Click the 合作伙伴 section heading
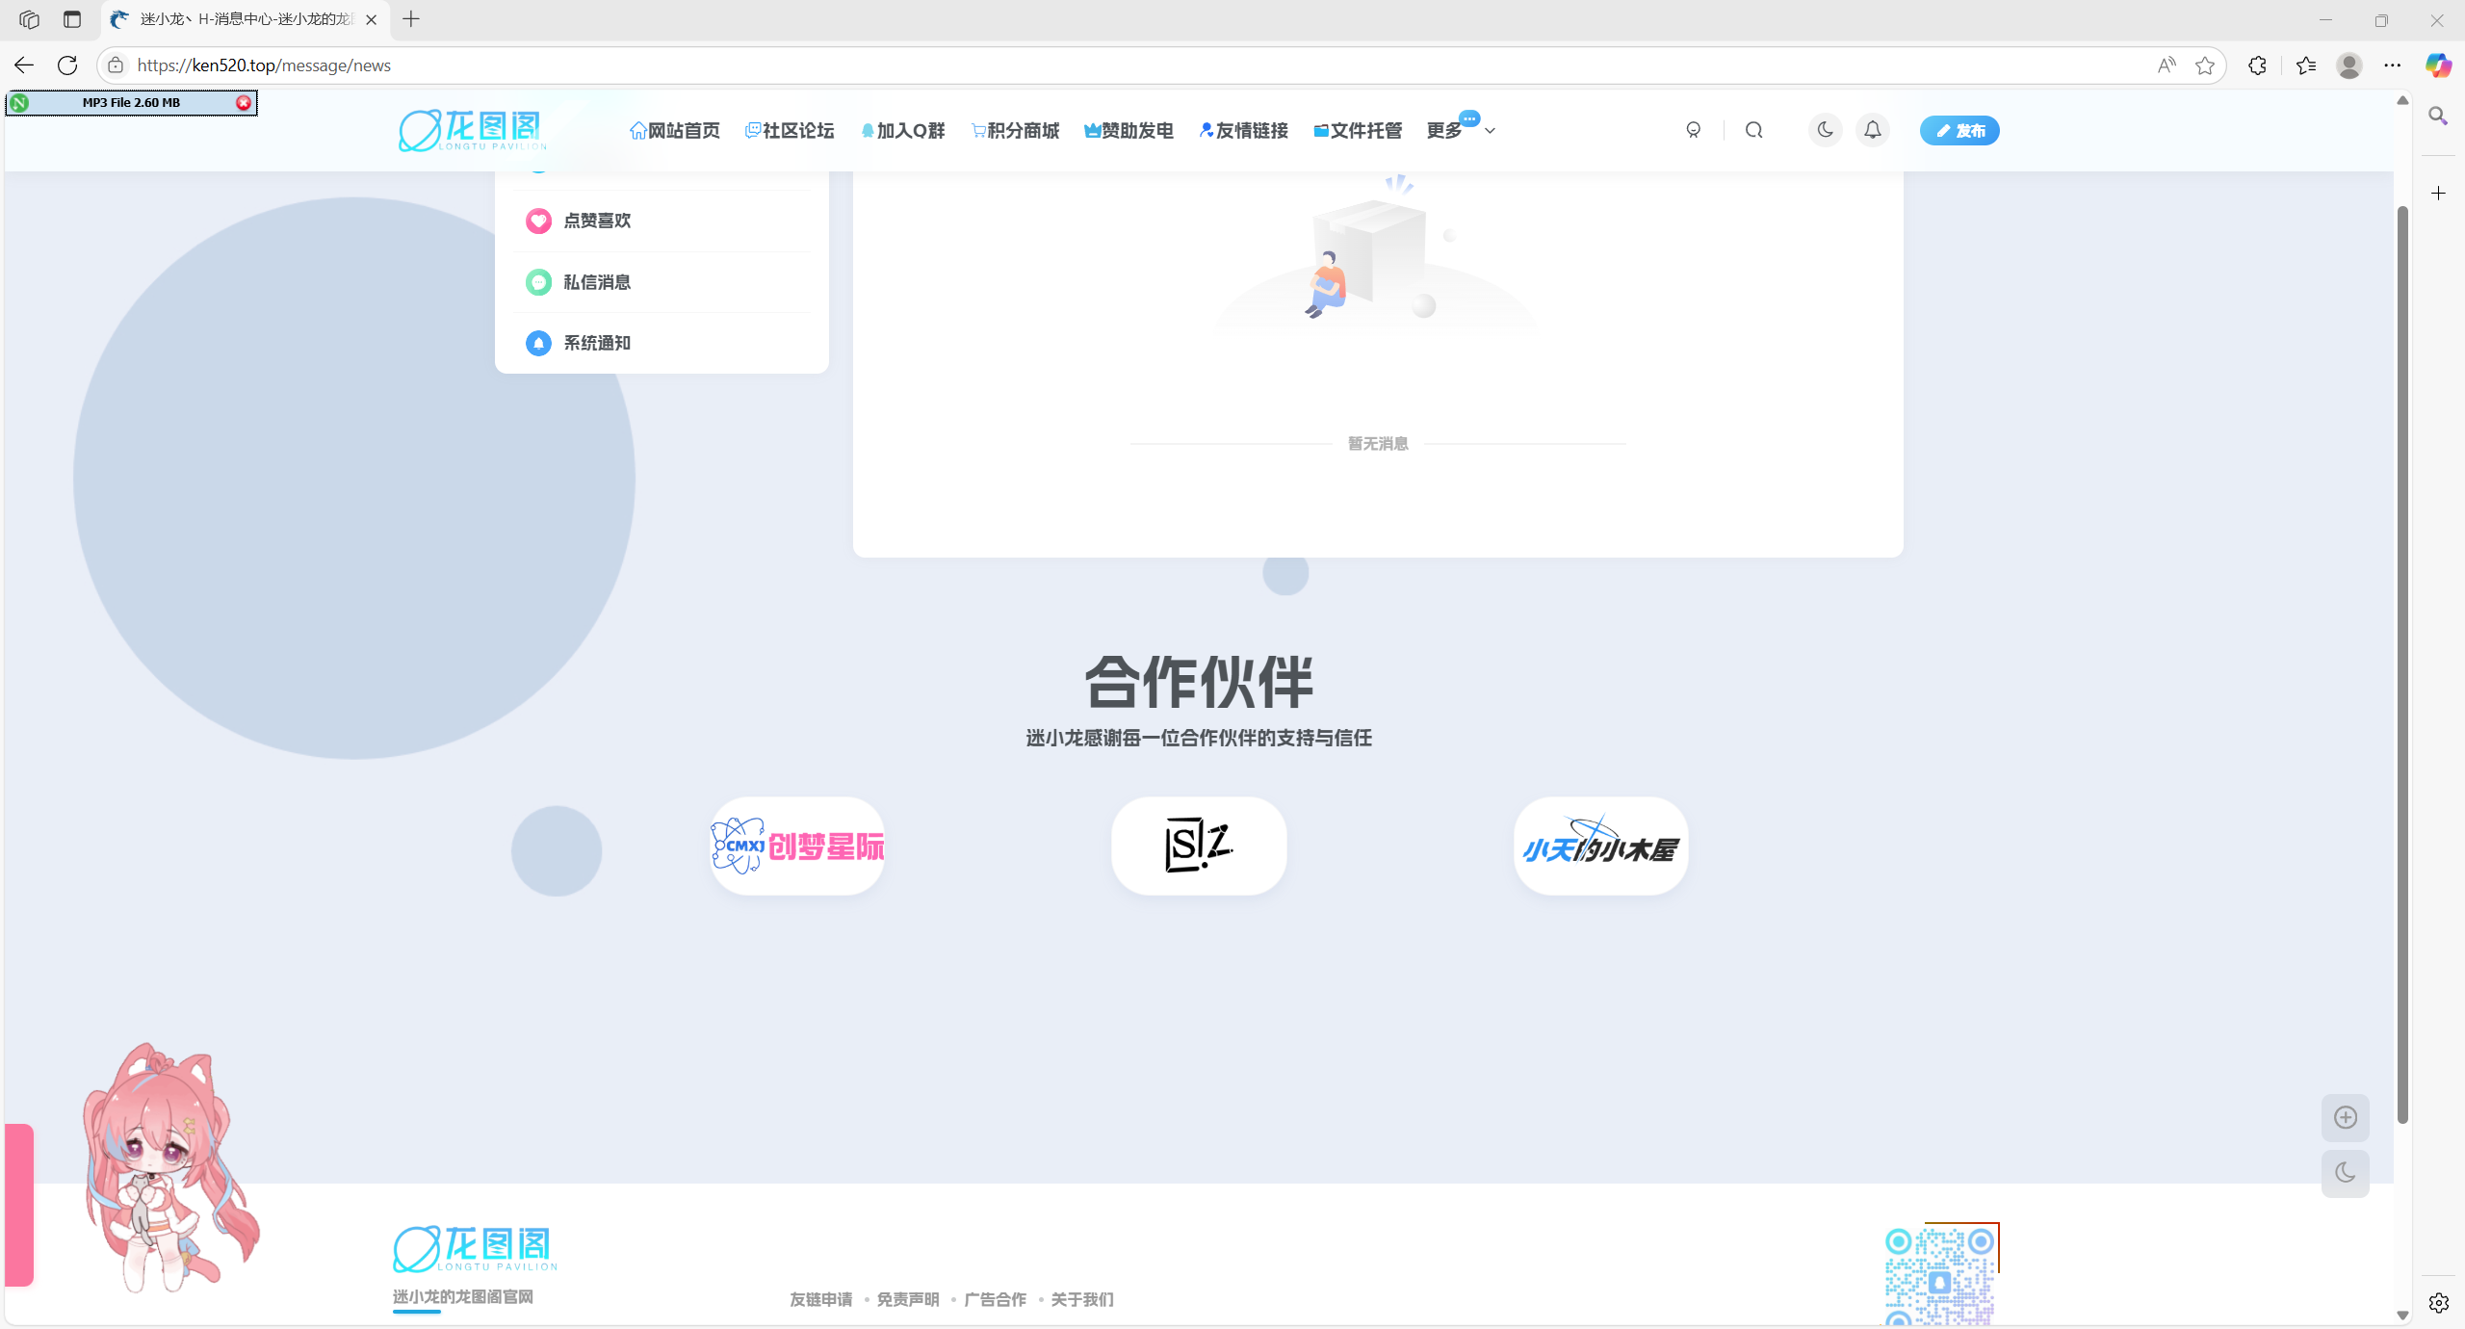Image resolution: width=2465 pixels, height=1329 pixels. click(1199, 682)
